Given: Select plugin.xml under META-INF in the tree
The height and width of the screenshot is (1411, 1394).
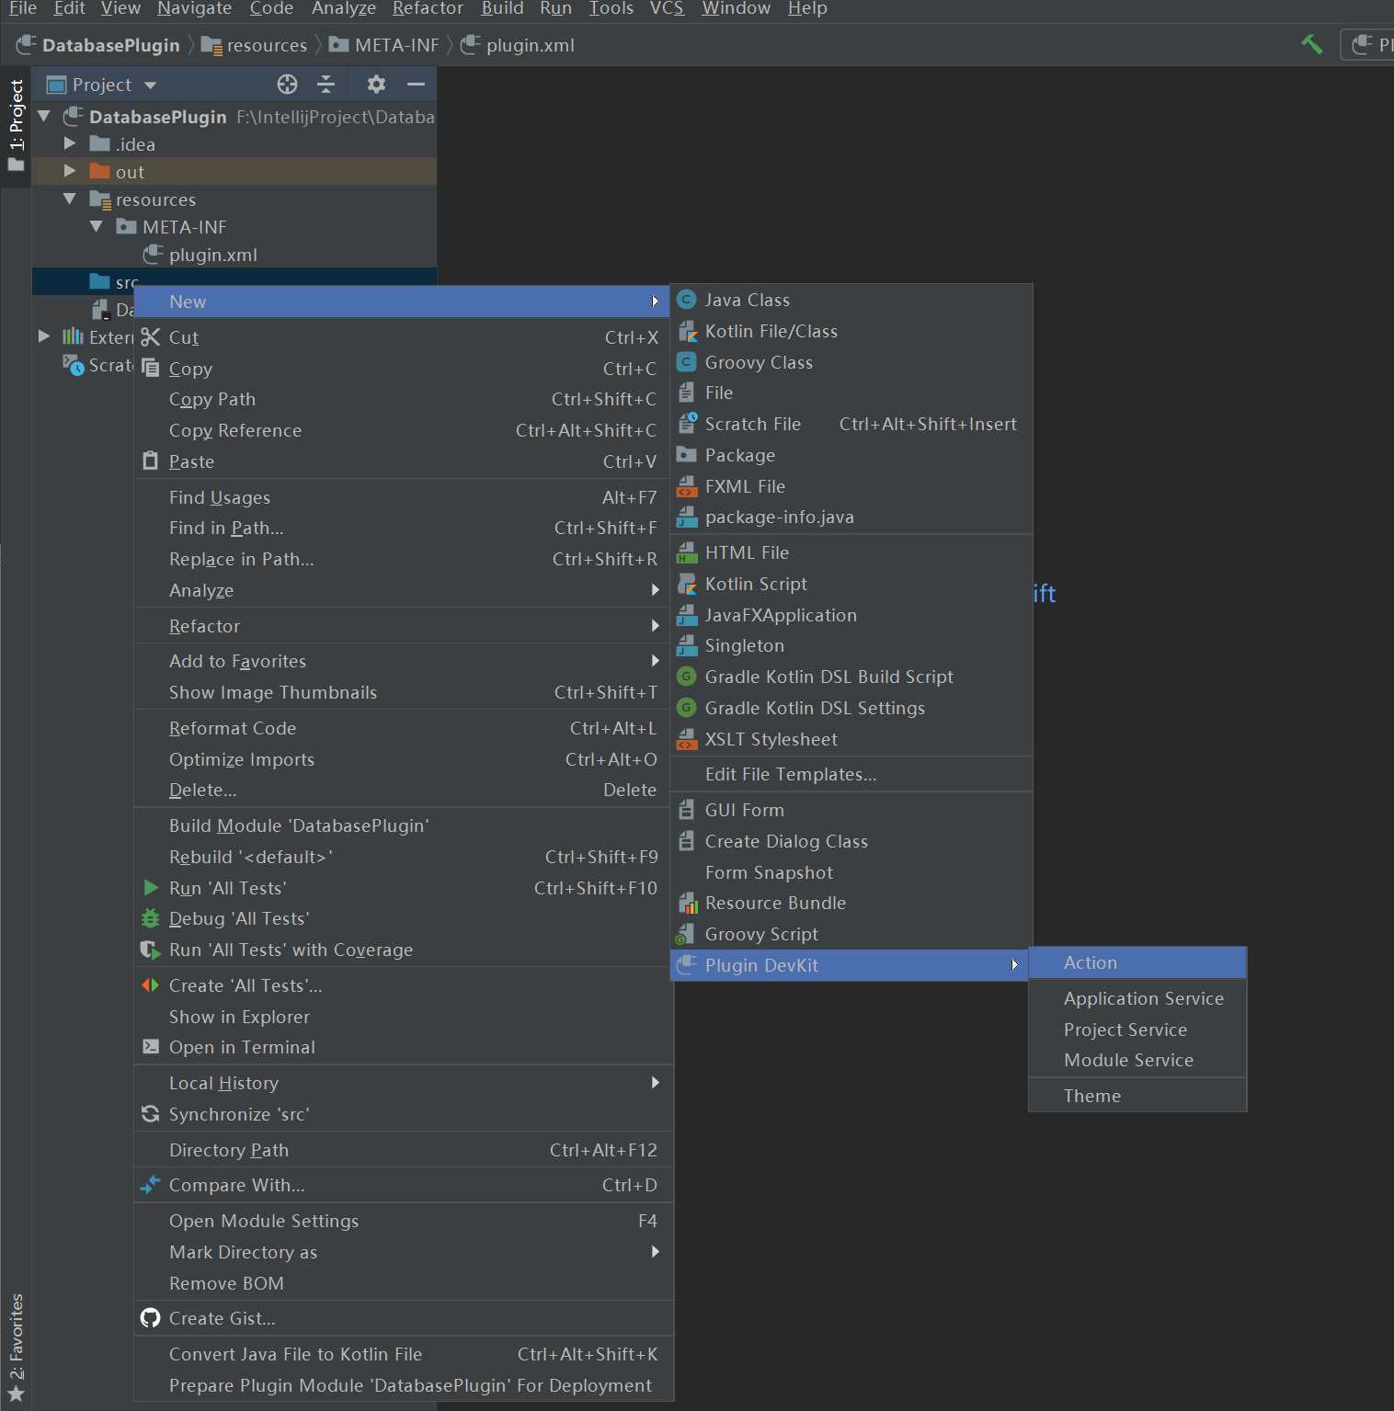Looking at the screenshot, I should click(x=212, y=255).
